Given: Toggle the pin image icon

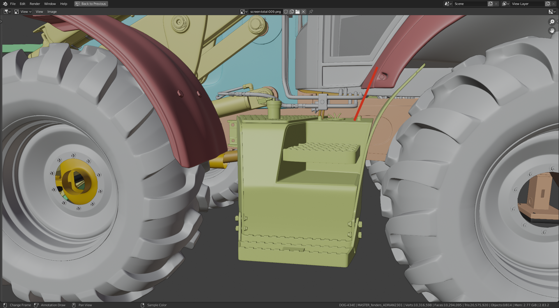Looking at the screenshot, I should coord(311,12).
